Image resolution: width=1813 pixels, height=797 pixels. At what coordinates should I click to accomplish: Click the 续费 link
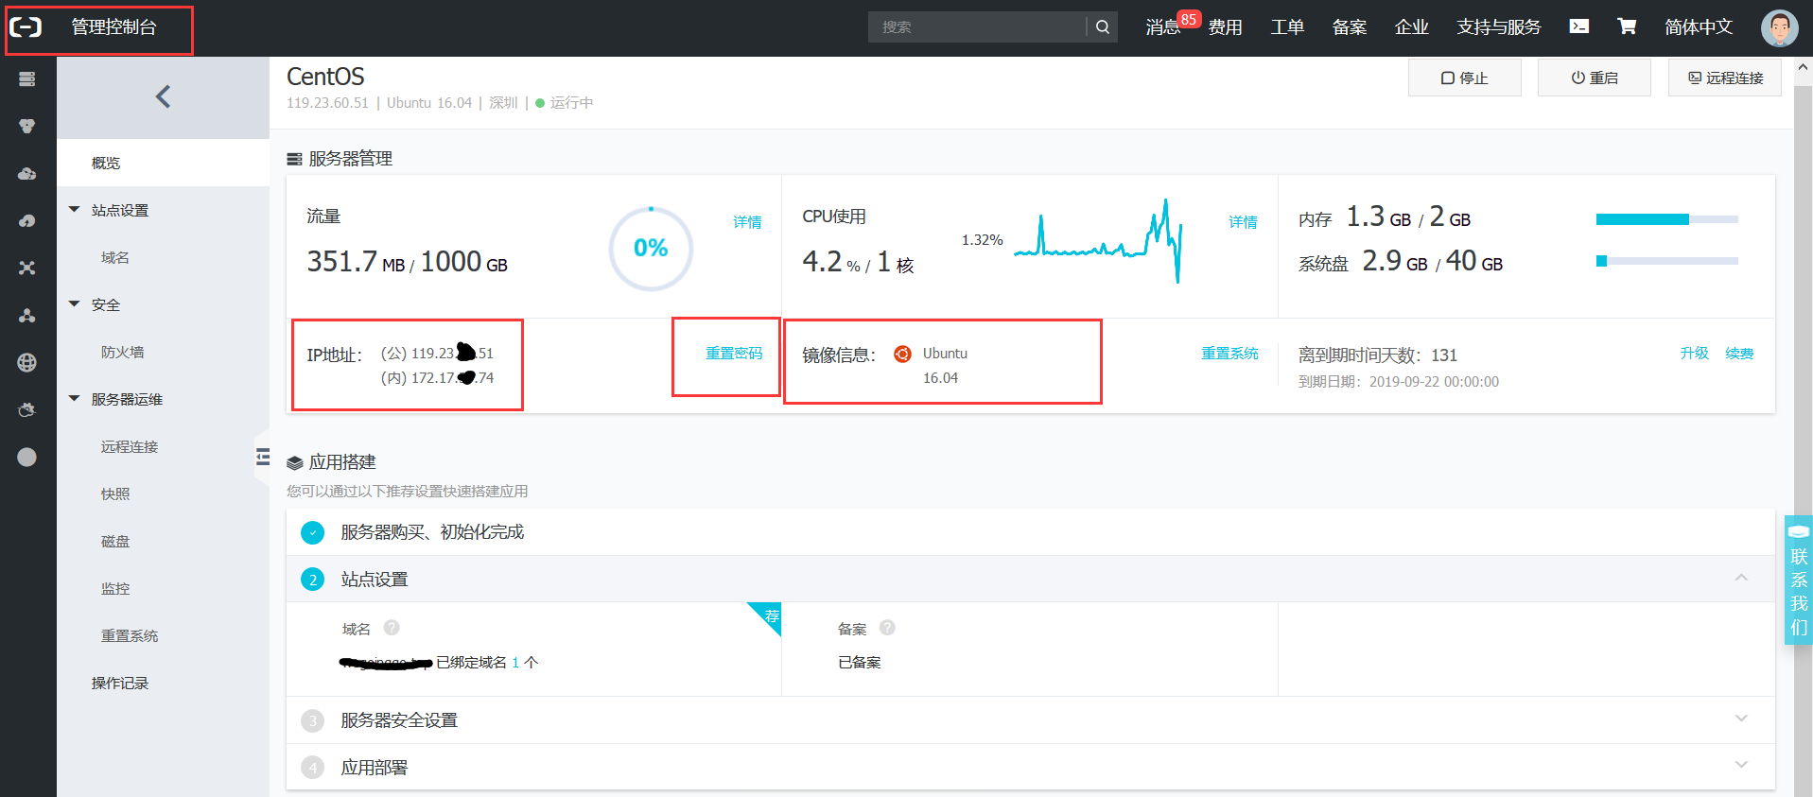click(1739, 353)
